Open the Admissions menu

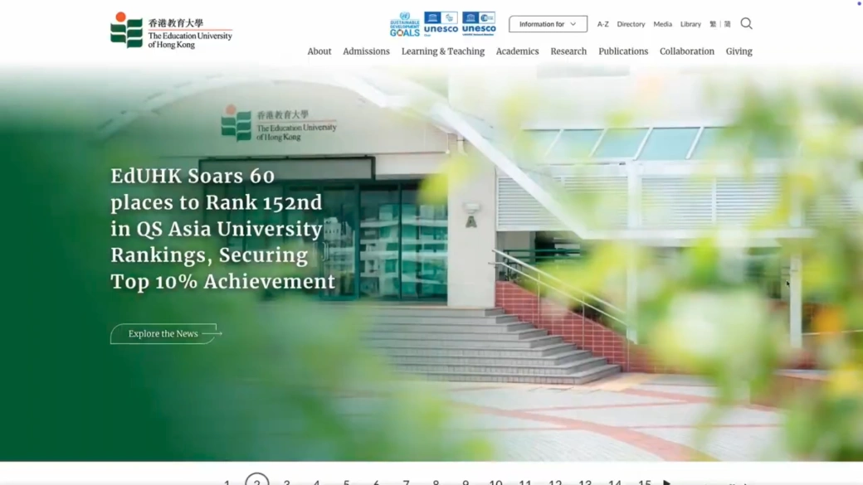[x=366, y=51]
